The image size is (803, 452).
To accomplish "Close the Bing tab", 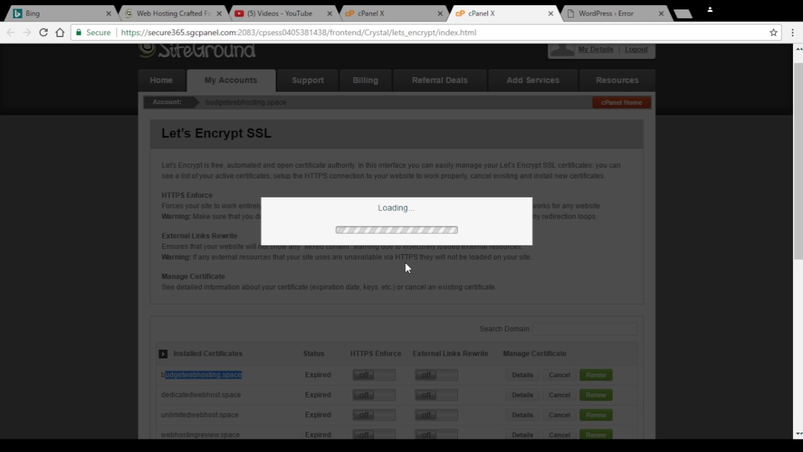I will coord(109,13).
